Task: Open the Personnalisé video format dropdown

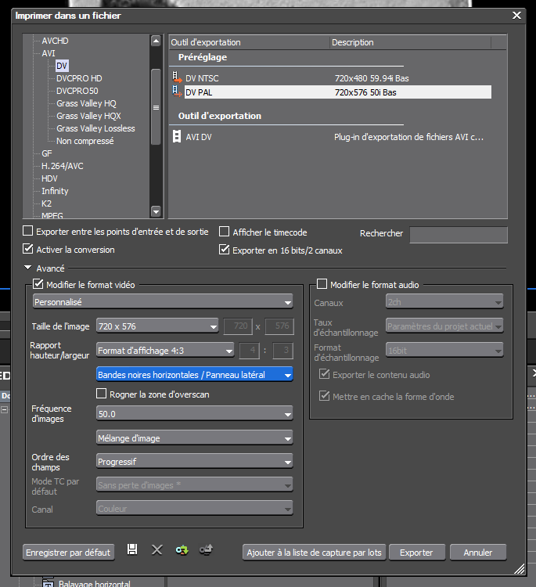Action: click(x=163, y=302)
